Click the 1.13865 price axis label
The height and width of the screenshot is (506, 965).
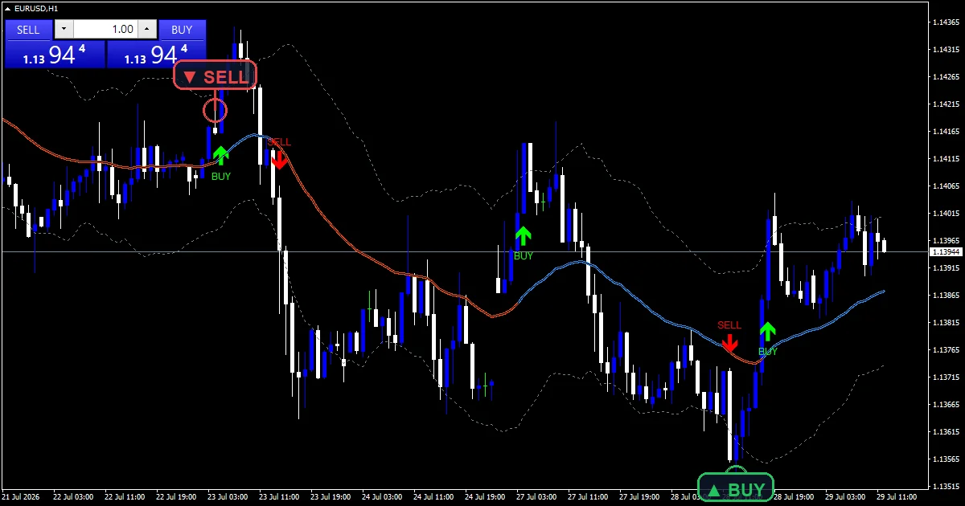pyautogui.click(x=946, y=296)
